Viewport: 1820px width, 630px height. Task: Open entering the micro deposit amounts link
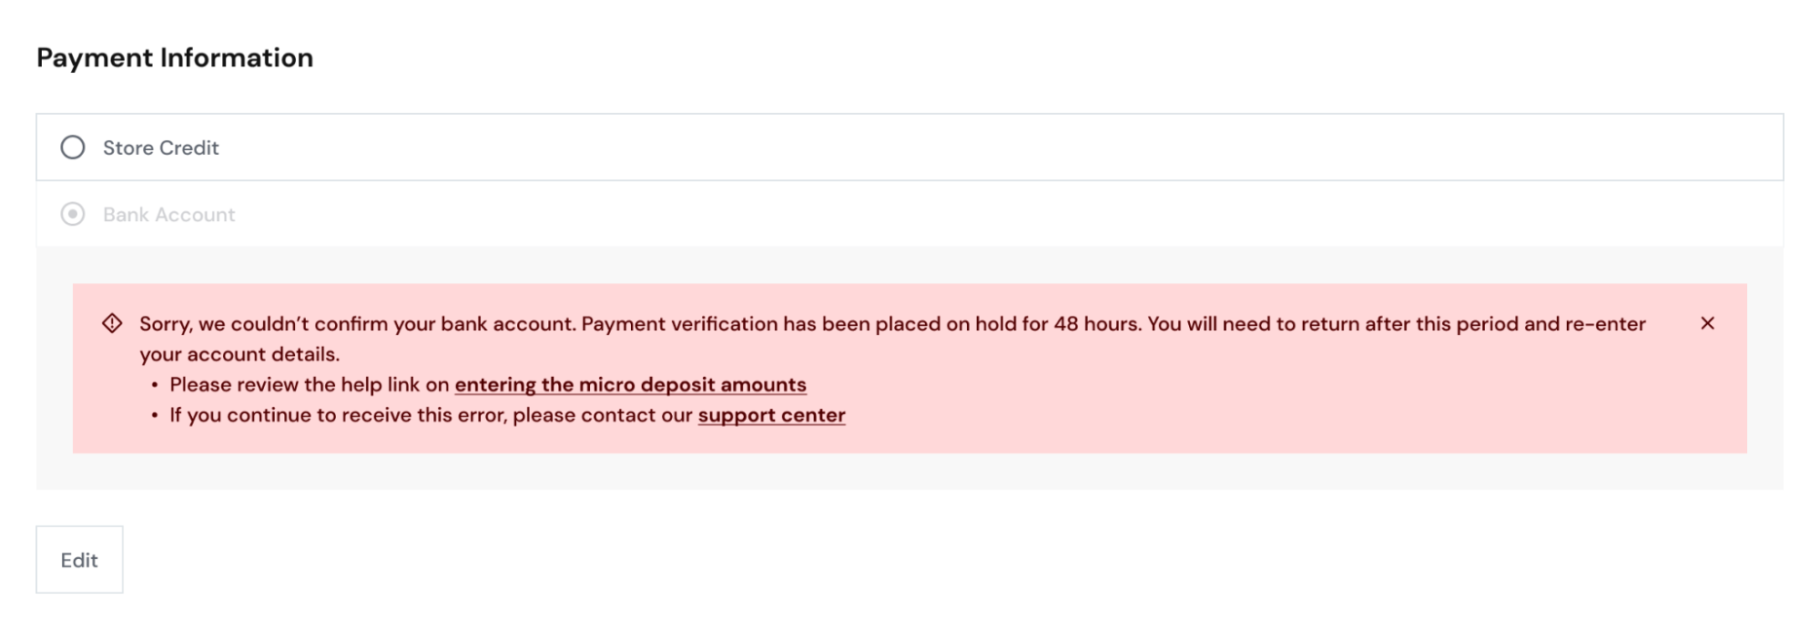(630, 384)
